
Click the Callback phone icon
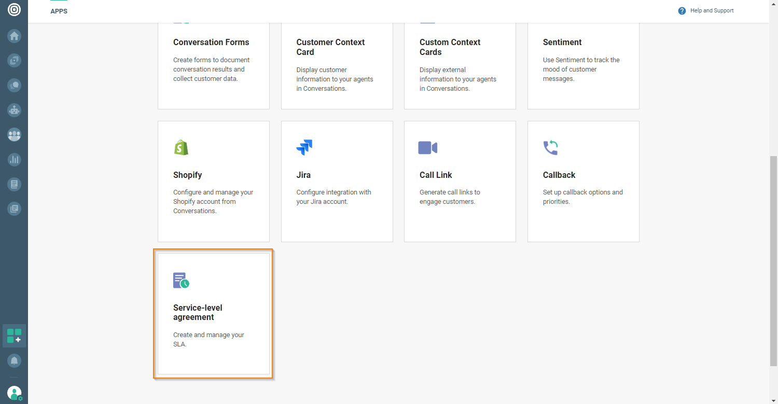click(x=550, y=148)
